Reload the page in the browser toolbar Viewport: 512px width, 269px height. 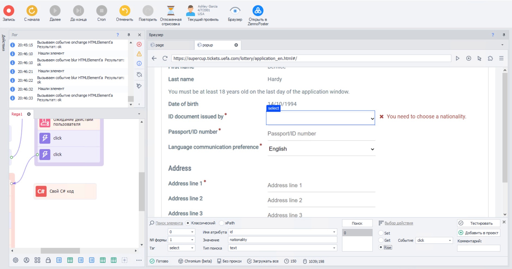tap(165, 58)
